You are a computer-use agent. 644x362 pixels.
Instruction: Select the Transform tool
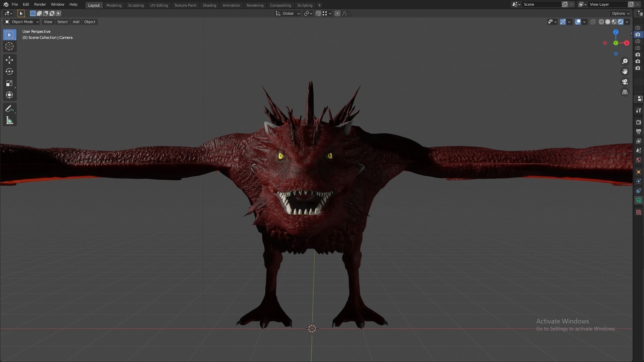pyautogui.click(x=9, y=95)
